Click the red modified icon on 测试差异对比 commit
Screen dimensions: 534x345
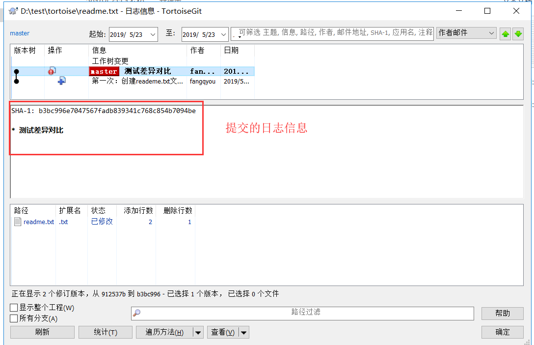click(52, 71)
